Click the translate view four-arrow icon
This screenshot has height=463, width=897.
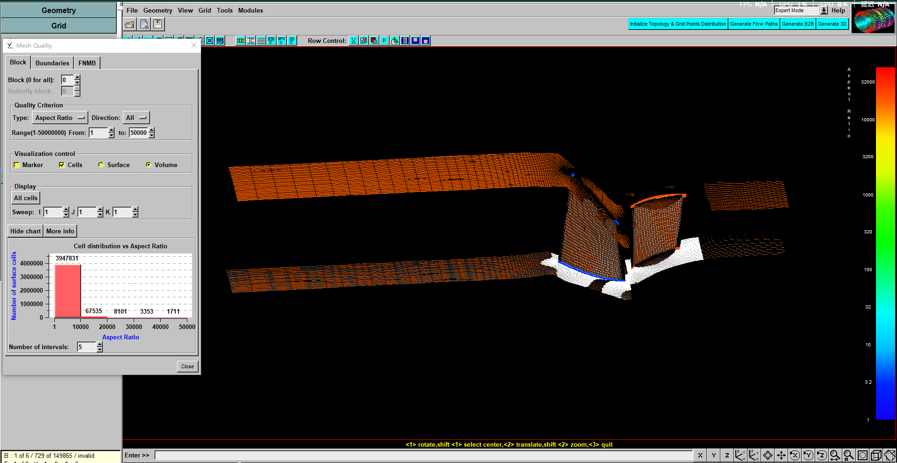pos(781,455)
